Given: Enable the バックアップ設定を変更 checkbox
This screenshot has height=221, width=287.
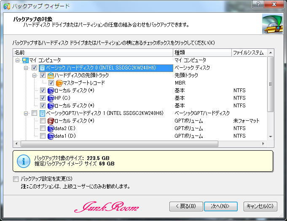Looking at the screenshot, I should pos(16,179).
